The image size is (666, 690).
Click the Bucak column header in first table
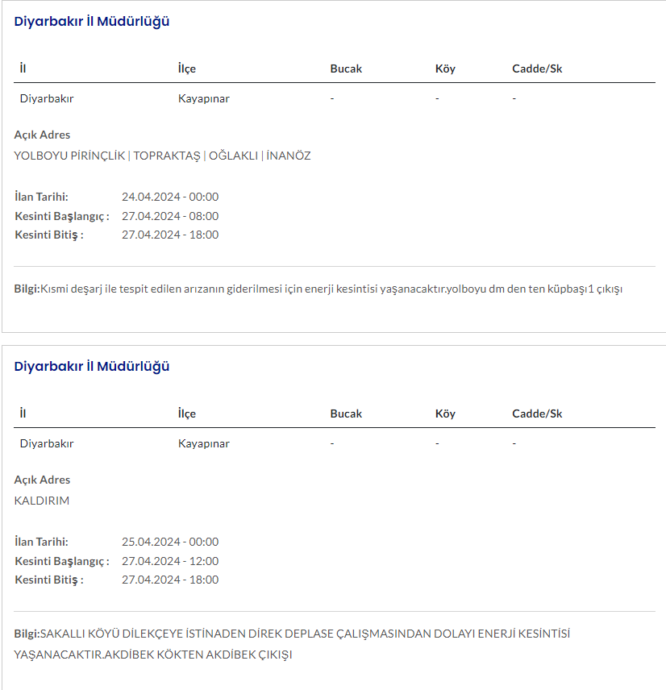(x=346, y=69)
